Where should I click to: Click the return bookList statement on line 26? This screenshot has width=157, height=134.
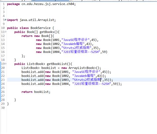click(x=36, y=92)
